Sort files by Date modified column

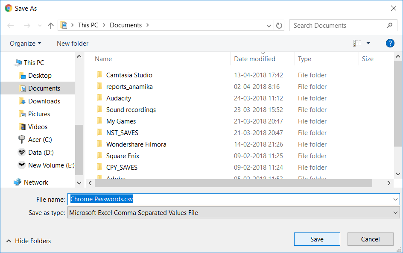click(x=254, y=59)
